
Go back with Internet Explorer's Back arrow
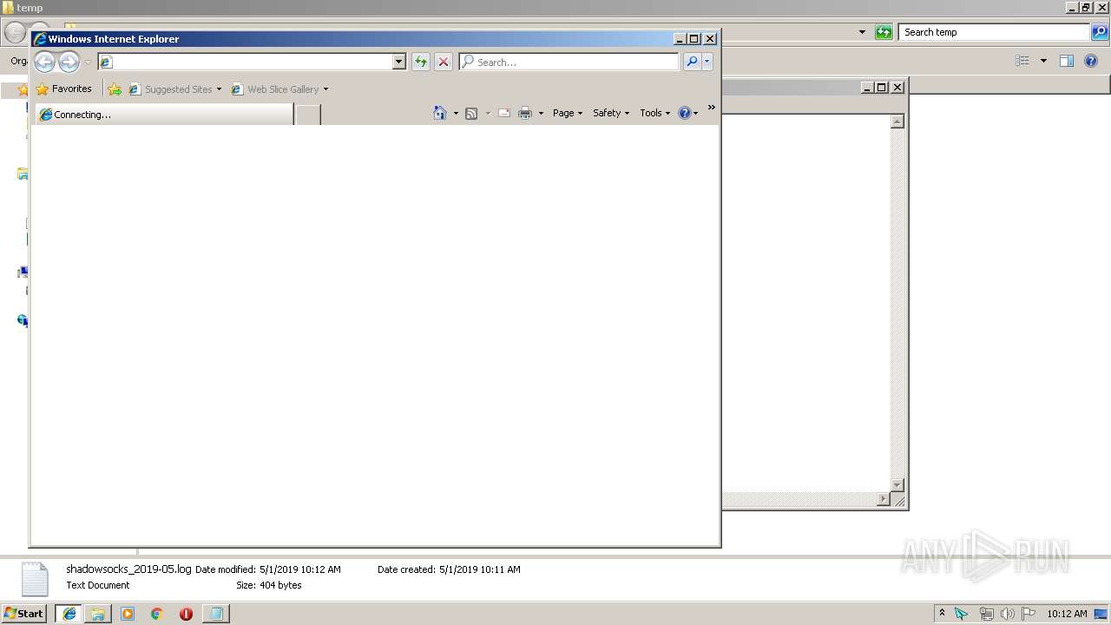(44, 62)
